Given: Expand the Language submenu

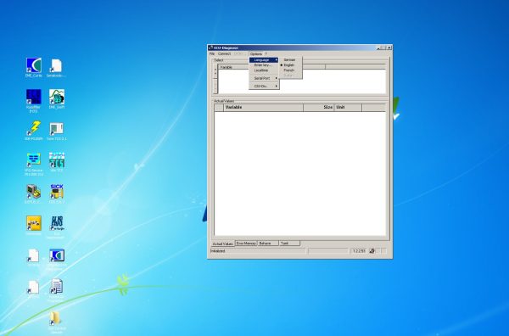Looking at the screenshot, I should tap(264, 60).
